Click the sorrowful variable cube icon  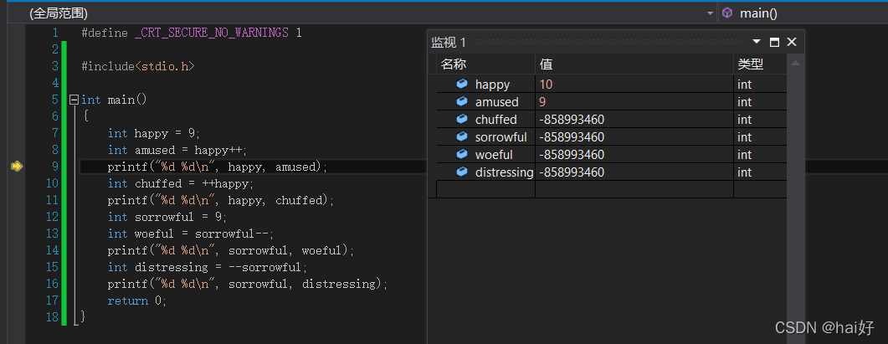[x=462, y=137]
